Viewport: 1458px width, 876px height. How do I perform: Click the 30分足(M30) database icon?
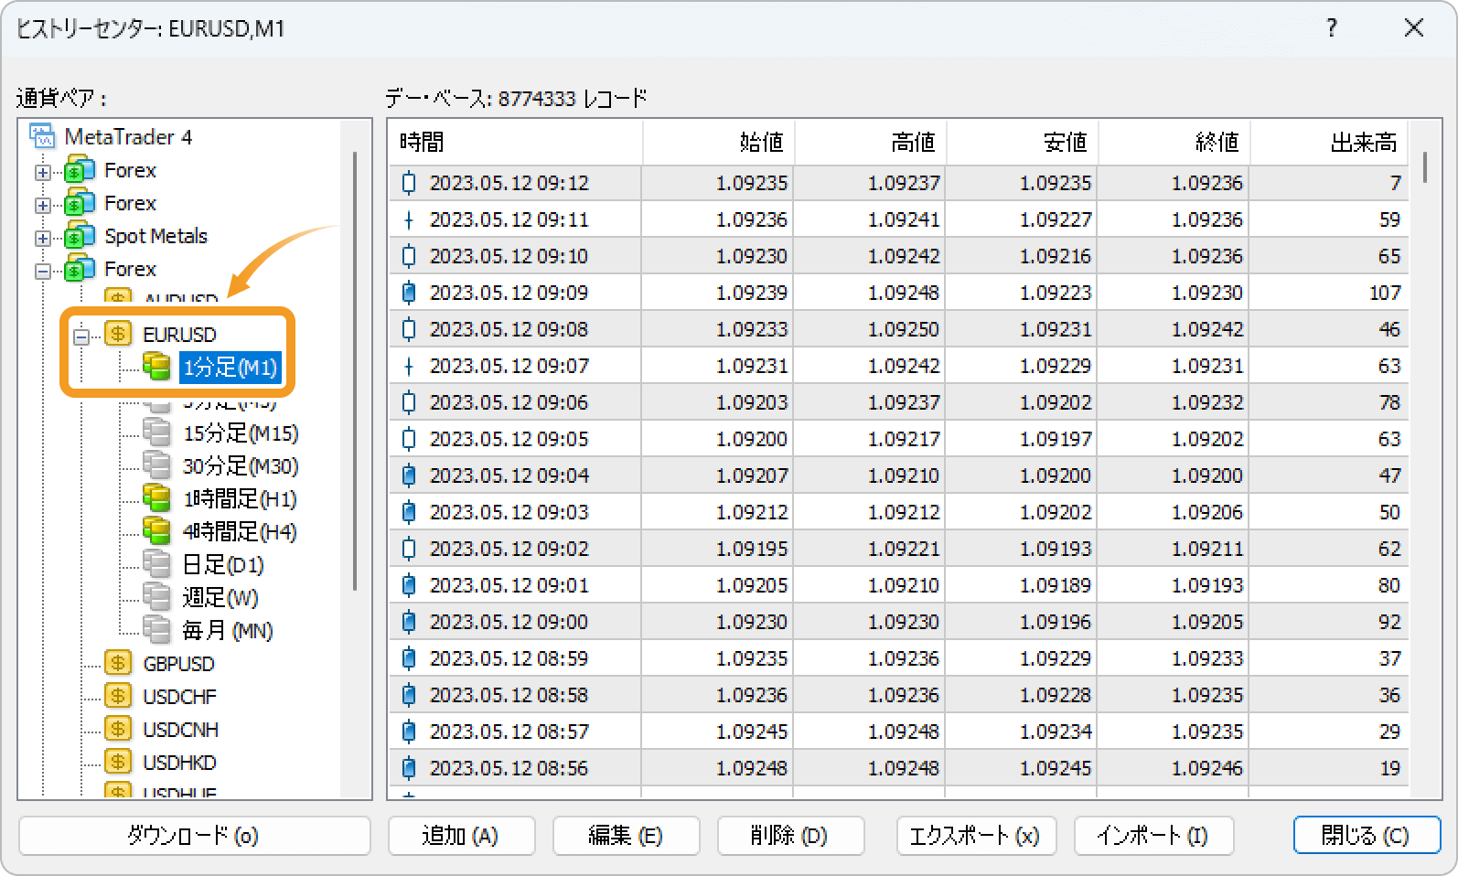(x=156, y=465)
